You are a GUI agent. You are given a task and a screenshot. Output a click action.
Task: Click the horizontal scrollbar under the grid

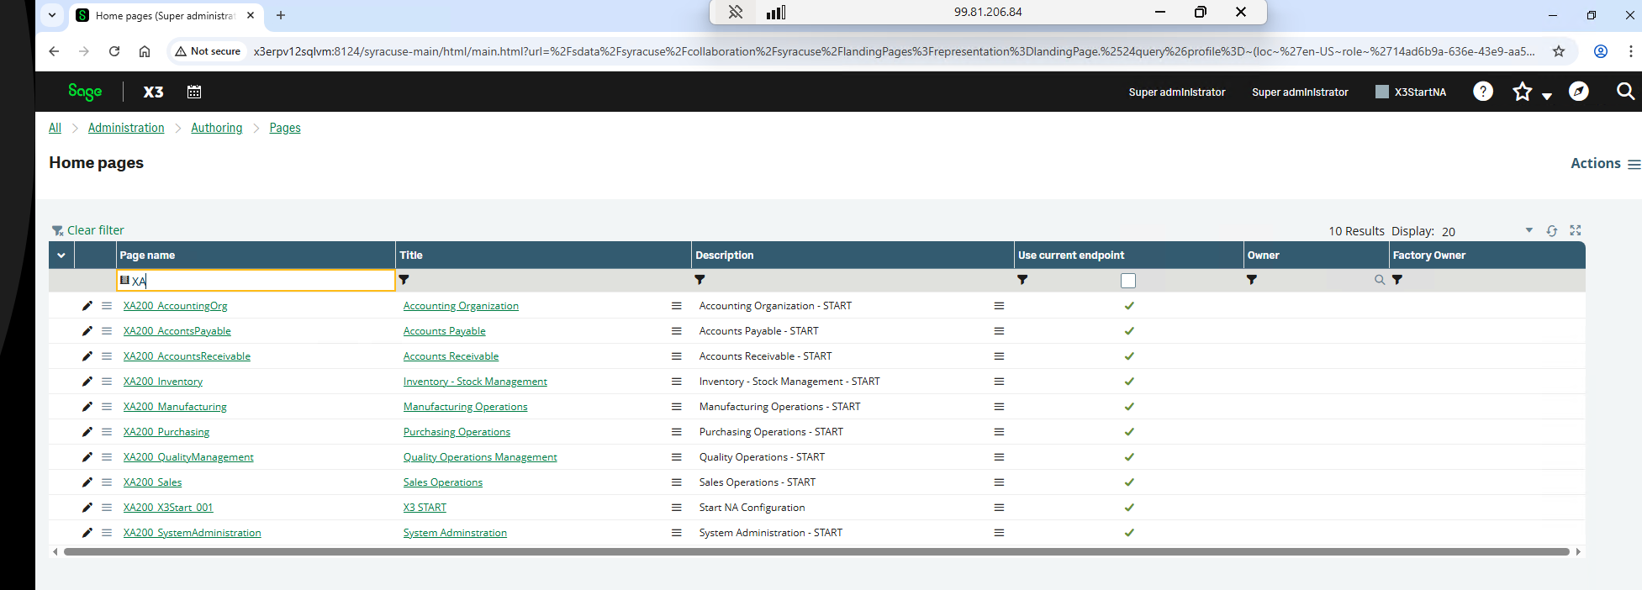pyautogui.click(x=816, y=552)
